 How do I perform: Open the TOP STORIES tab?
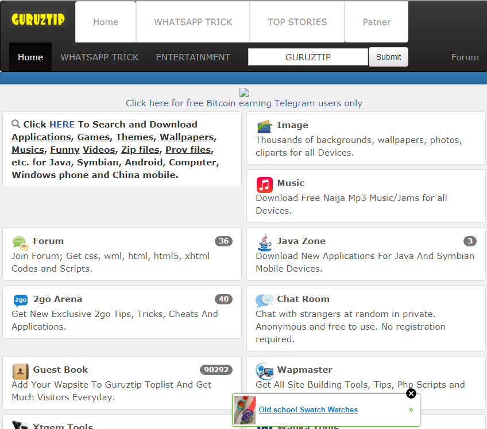point(297,22)
